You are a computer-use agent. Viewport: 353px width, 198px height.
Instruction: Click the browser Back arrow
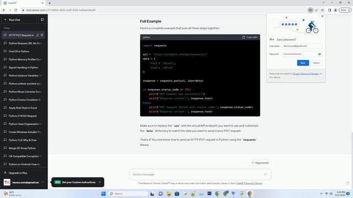pyautogui.click(x=4, y=10)
